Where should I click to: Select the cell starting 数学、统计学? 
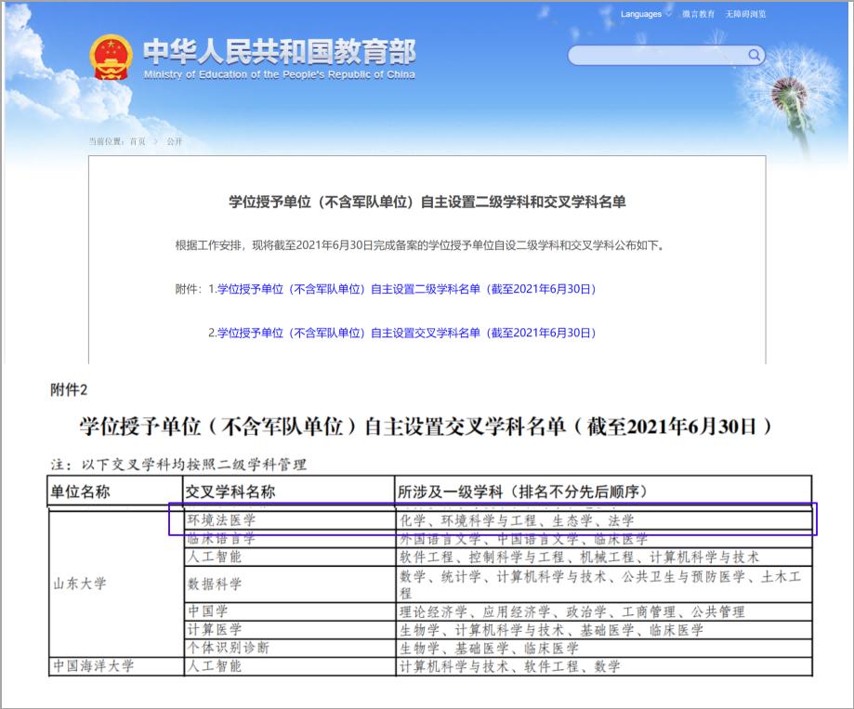pyautogui.click(x=603, y=584)
